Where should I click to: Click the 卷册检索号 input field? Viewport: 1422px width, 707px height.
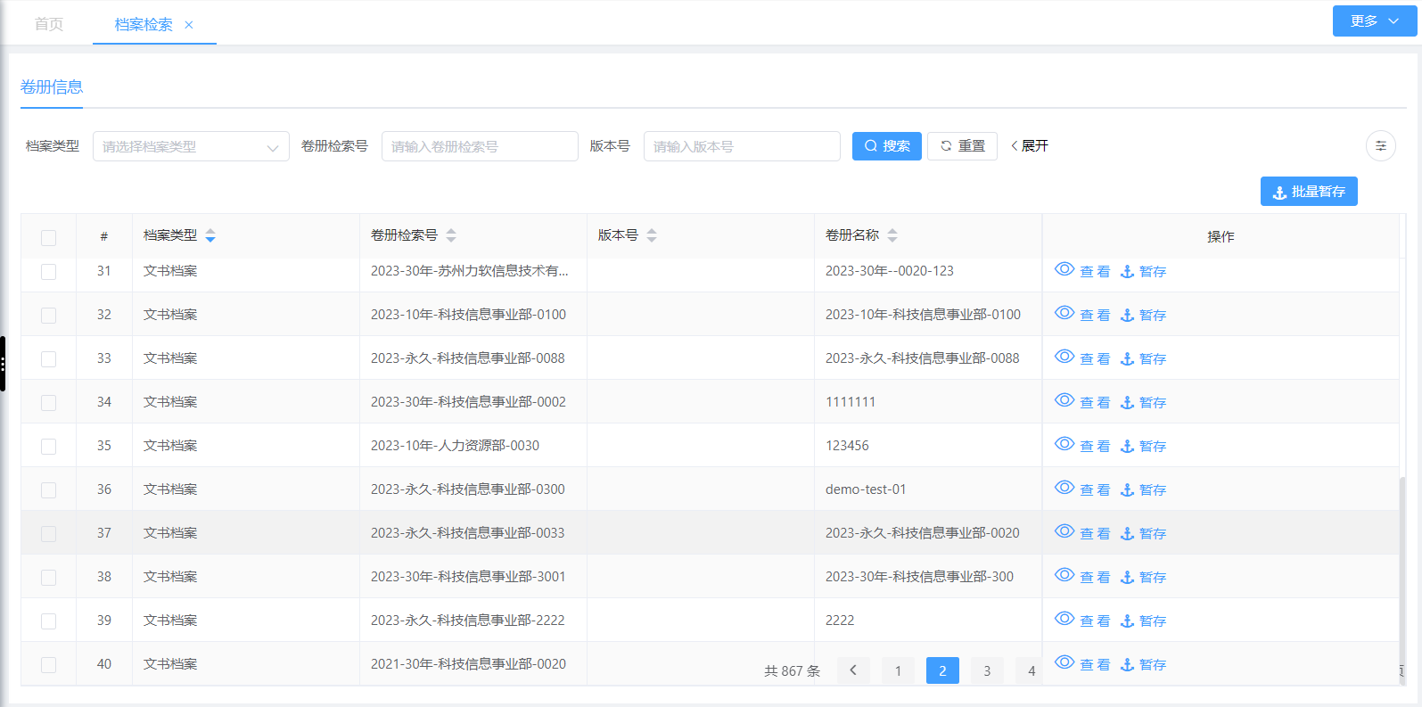[x=480, y=146]
